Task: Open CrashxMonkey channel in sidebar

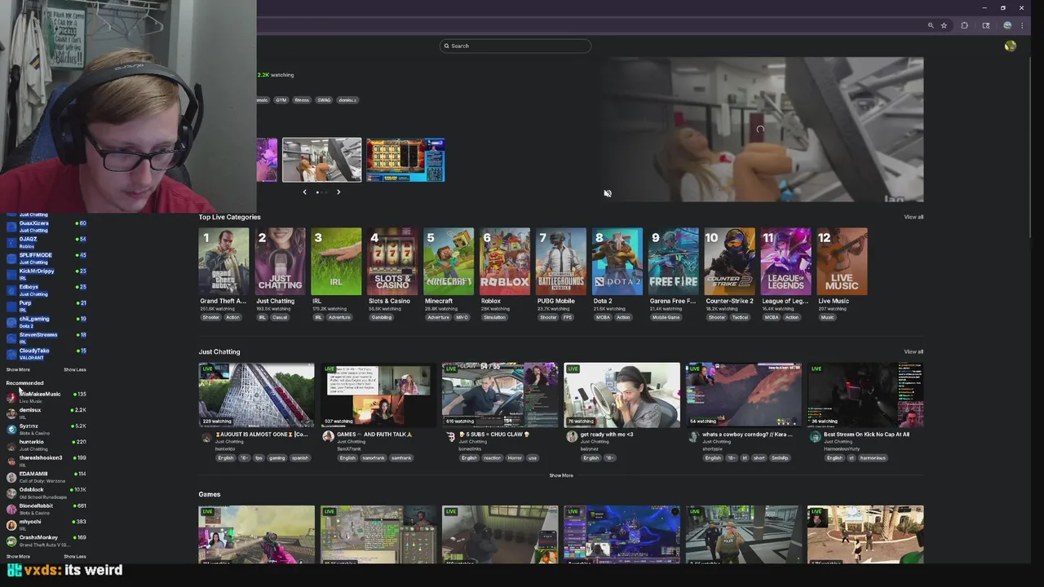Action: 46,541
